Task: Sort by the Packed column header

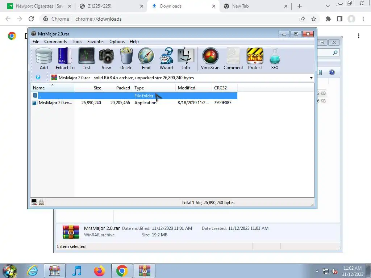Action: click(x=118, y=88)
